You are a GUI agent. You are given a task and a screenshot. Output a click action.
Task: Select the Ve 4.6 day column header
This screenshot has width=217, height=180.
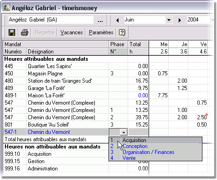(x=198, y=48)
